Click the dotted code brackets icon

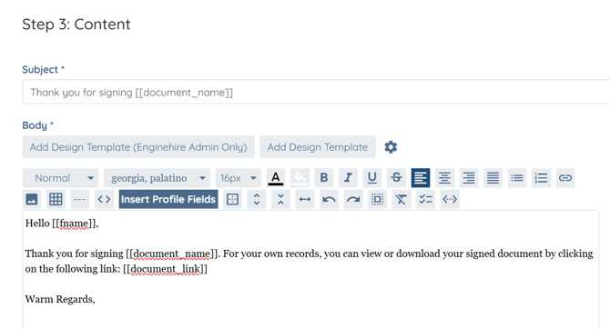450,199
